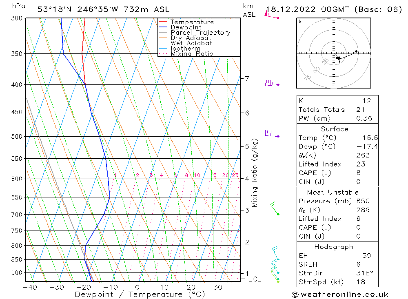This screenshot has width=408, height=299.
Task: Click the surface Lifted Index value '23'
Action: [x=361, y=164]
